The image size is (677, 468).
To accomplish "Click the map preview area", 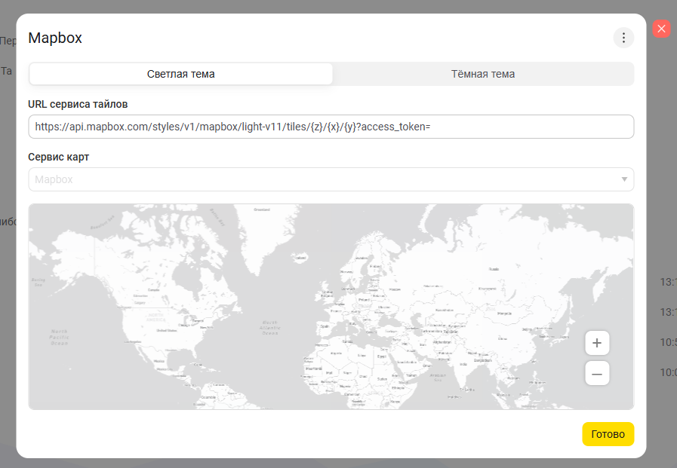I will [x=331, y=307].
